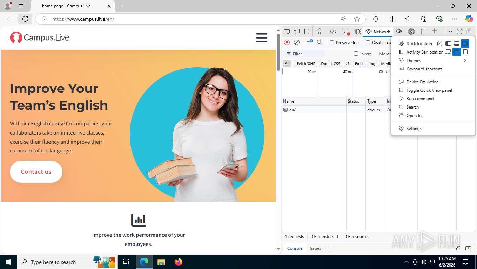The width and height of the screenshot is (477, 269).
Task: Stop recording network log
Action: pyautogui.click(x=287, y=42)
